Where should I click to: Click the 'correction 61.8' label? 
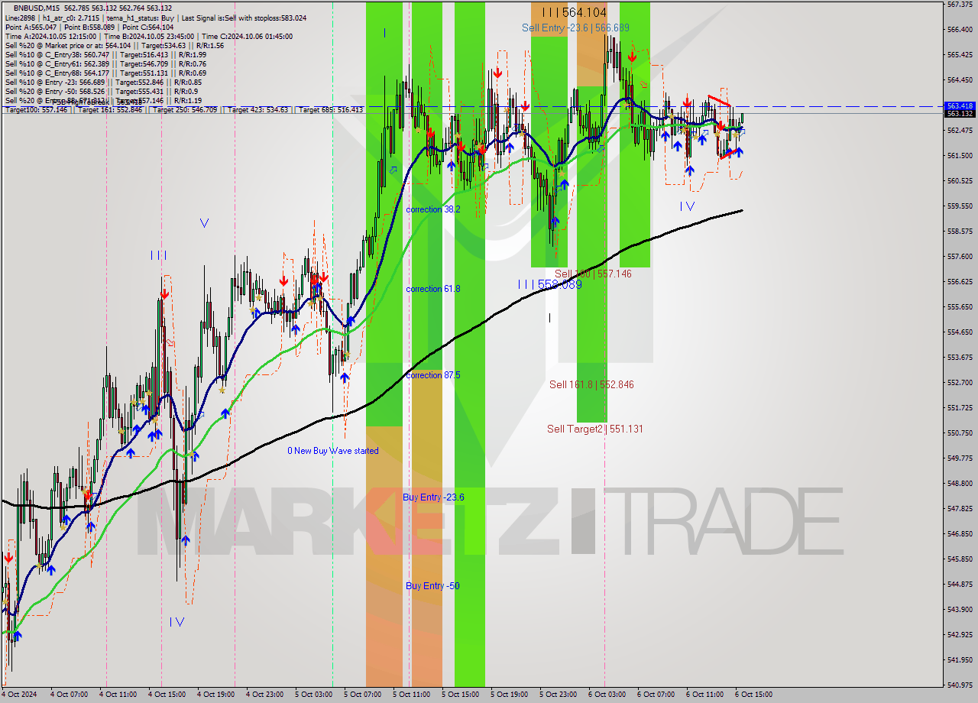click(x=433, y=289)
